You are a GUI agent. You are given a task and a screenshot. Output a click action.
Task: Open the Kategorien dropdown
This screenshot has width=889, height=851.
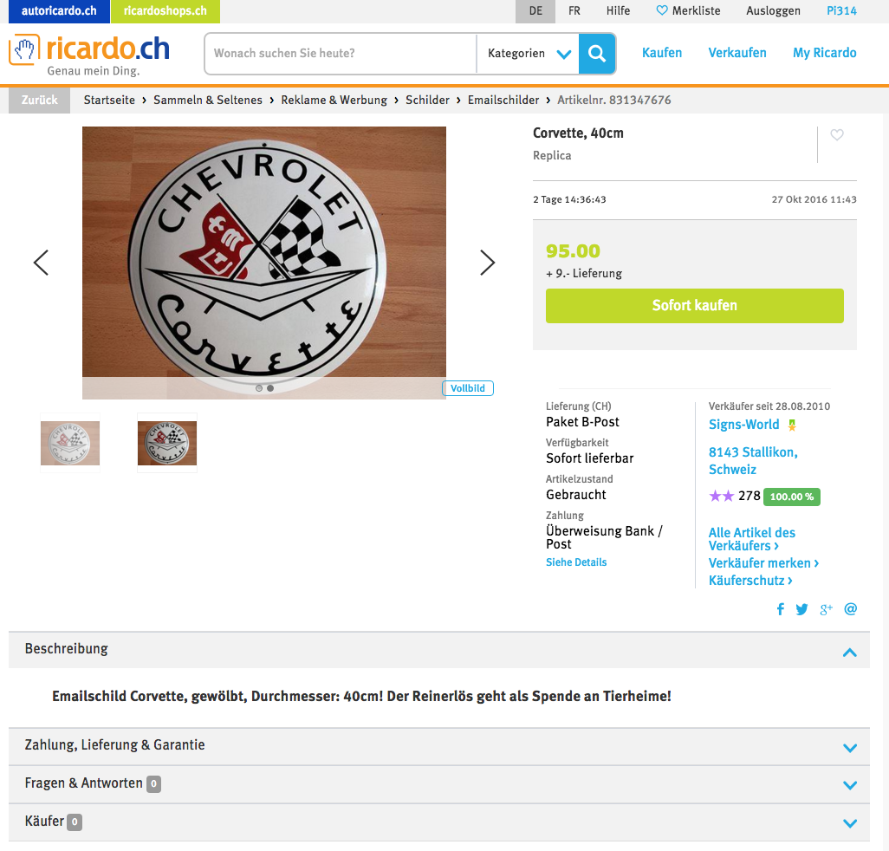(529, 53)
